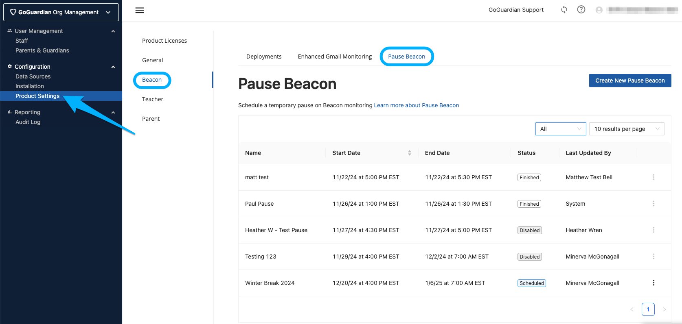Go to previous page arrow
Screen dimensions: 682x324
pyautogui.click(x=632, y=309)
